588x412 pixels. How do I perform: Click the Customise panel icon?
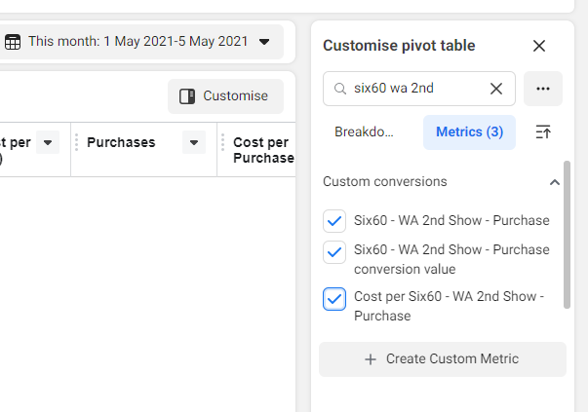(187, 96)
